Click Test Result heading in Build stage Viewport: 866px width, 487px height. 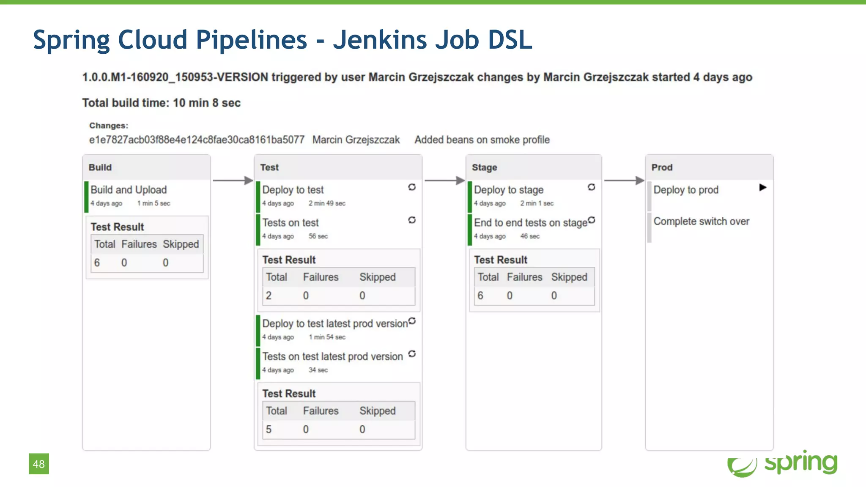pyautogui.click(x=117, y=227)
